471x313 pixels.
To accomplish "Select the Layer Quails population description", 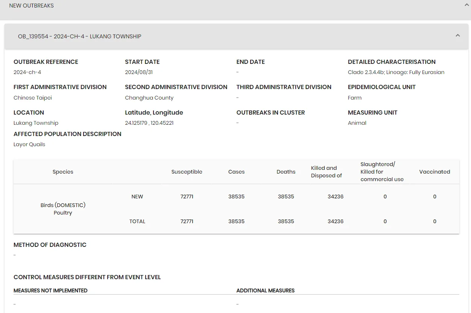I will coord(29,144).
